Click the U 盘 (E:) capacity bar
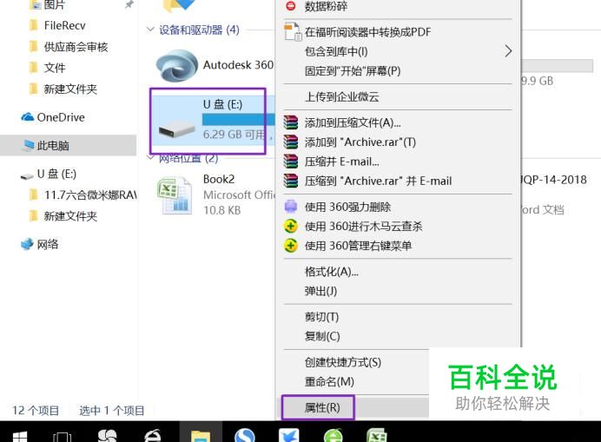The height and width of the screenshot is (442, 601). [x=239, y=119]
